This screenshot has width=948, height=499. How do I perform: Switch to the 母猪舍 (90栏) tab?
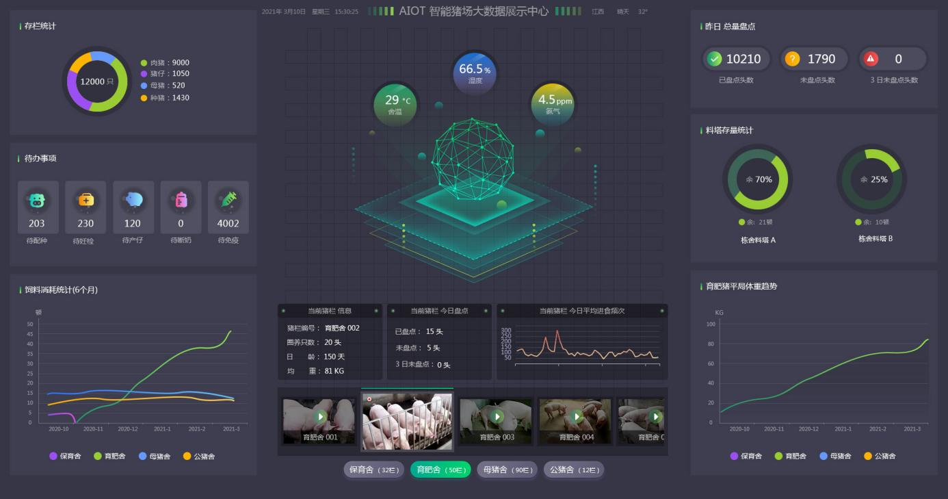click(x=507, y=470)
